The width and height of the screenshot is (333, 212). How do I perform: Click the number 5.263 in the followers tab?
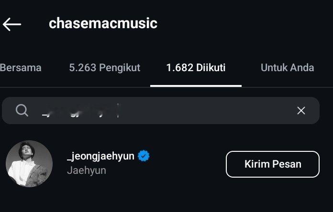coord(83,68)
